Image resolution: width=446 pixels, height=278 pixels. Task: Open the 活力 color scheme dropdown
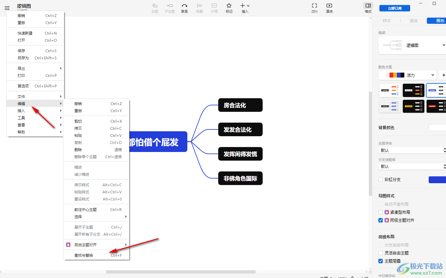[x=407, y=75]
